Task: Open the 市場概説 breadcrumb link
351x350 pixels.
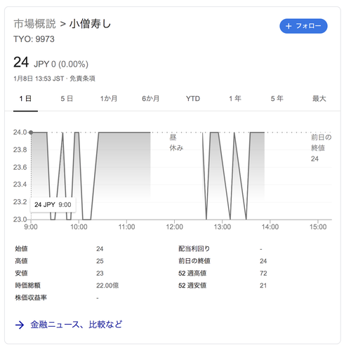Action: pyautogui.click(x=34, y=24)
